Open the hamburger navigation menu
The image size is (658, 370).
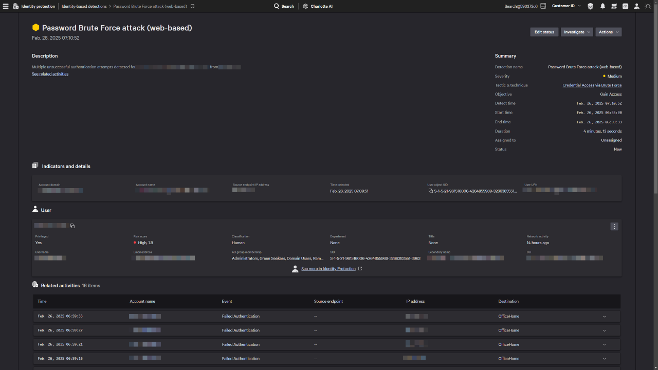click(6, 6)
